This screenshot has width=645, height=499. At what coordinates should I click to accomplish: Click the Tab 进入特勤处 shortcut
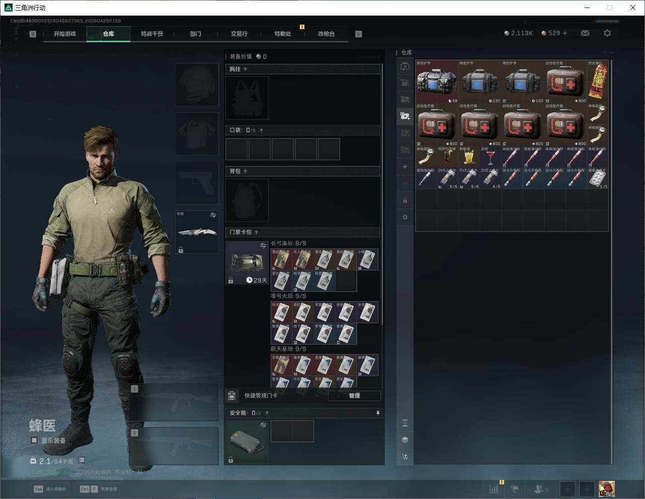50,489
